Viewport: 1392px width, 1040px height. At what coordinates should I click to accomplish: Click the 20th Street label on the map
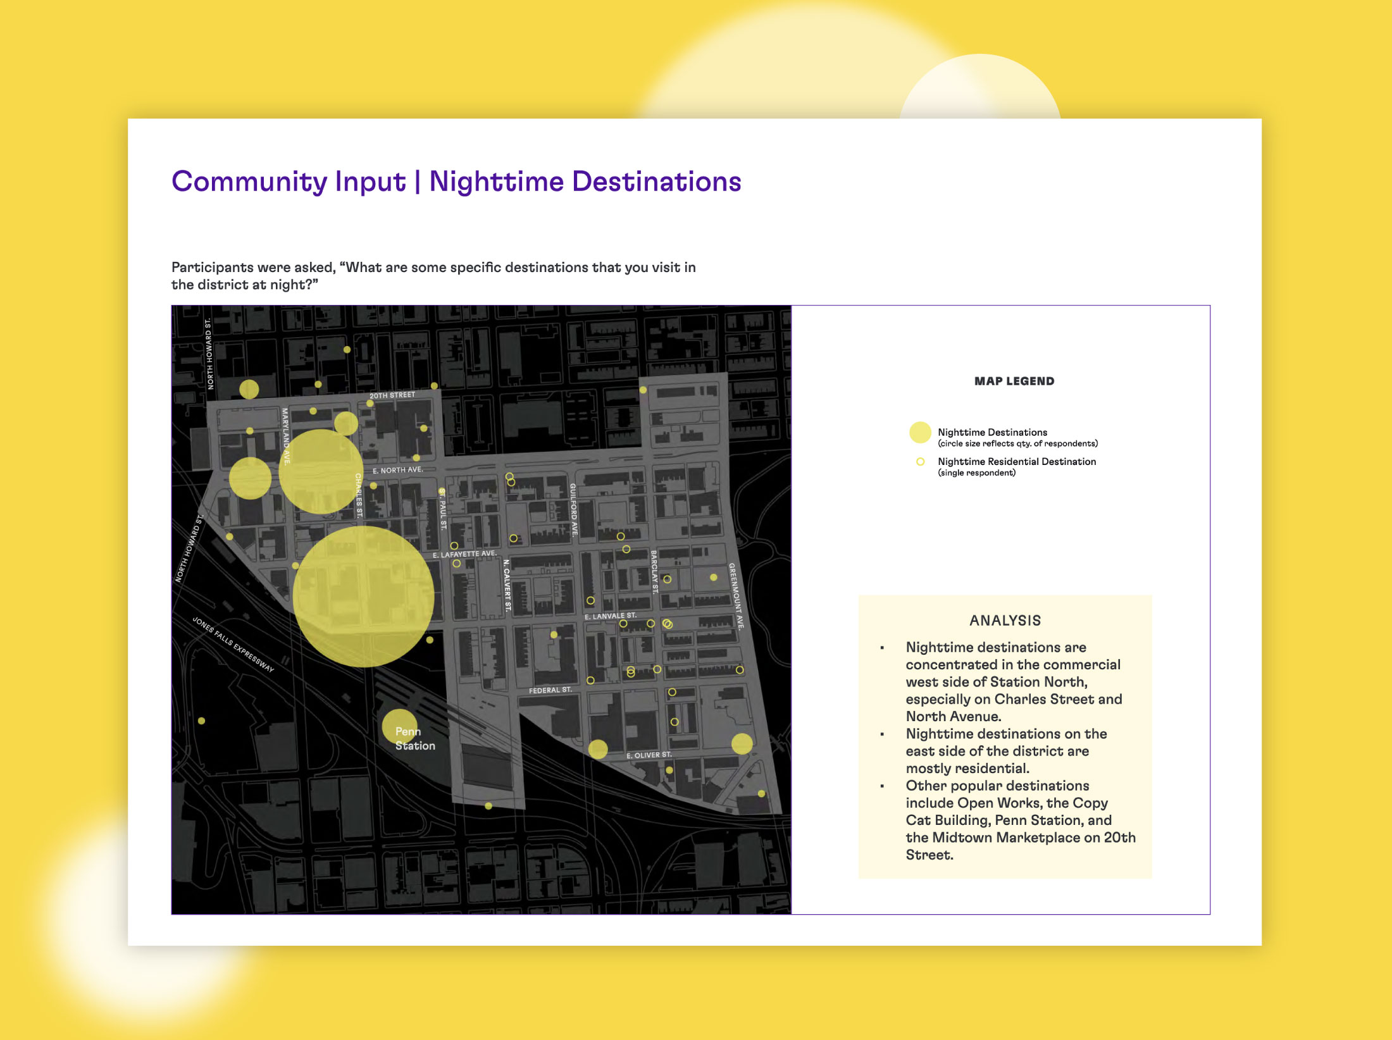tap(392, 395)
